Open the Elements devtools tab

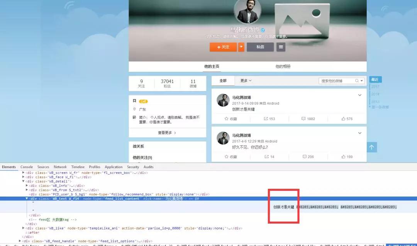[x=9, y=167]
